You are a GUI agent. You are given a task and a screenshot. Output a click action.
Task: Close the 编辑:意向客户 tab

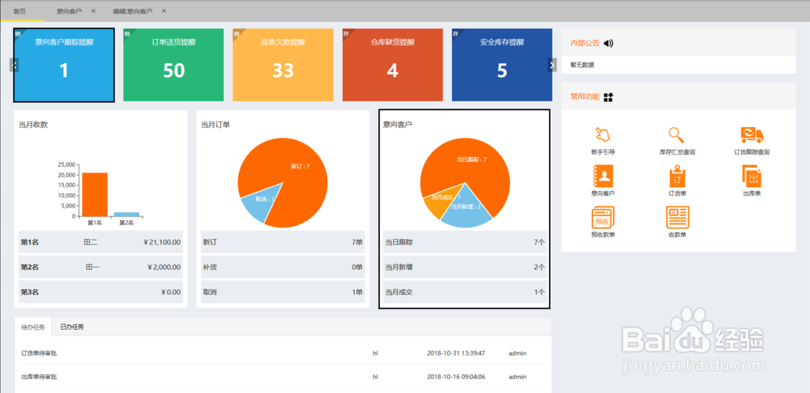(x=164, y=11)
